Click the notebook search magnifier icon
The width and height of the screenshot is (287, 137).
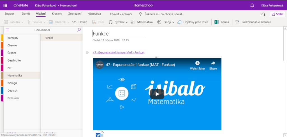[79, 30]
